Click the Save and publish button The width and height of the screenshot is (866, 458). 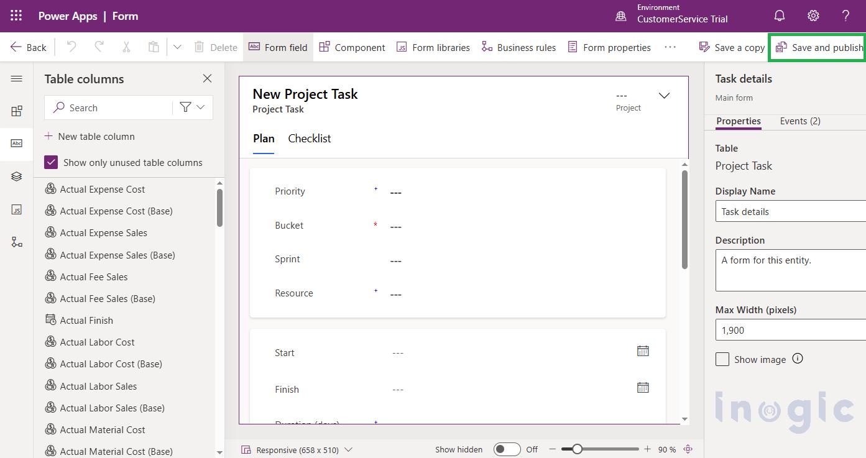click(821, 47)
